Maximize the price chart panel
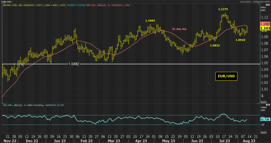The image size is (271, 143). click(x=267, y=5)
